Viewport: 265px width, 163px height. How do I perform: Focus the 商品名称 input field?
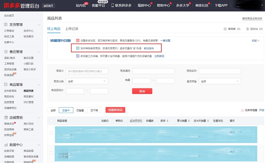click(220, 71)
